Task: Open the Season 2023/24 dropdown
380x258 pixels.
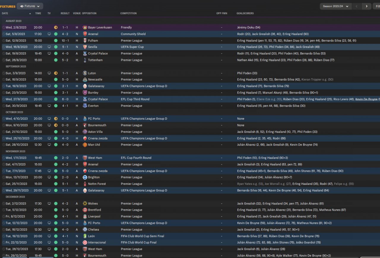Action: pyautogui.click(x=336, y=6)
